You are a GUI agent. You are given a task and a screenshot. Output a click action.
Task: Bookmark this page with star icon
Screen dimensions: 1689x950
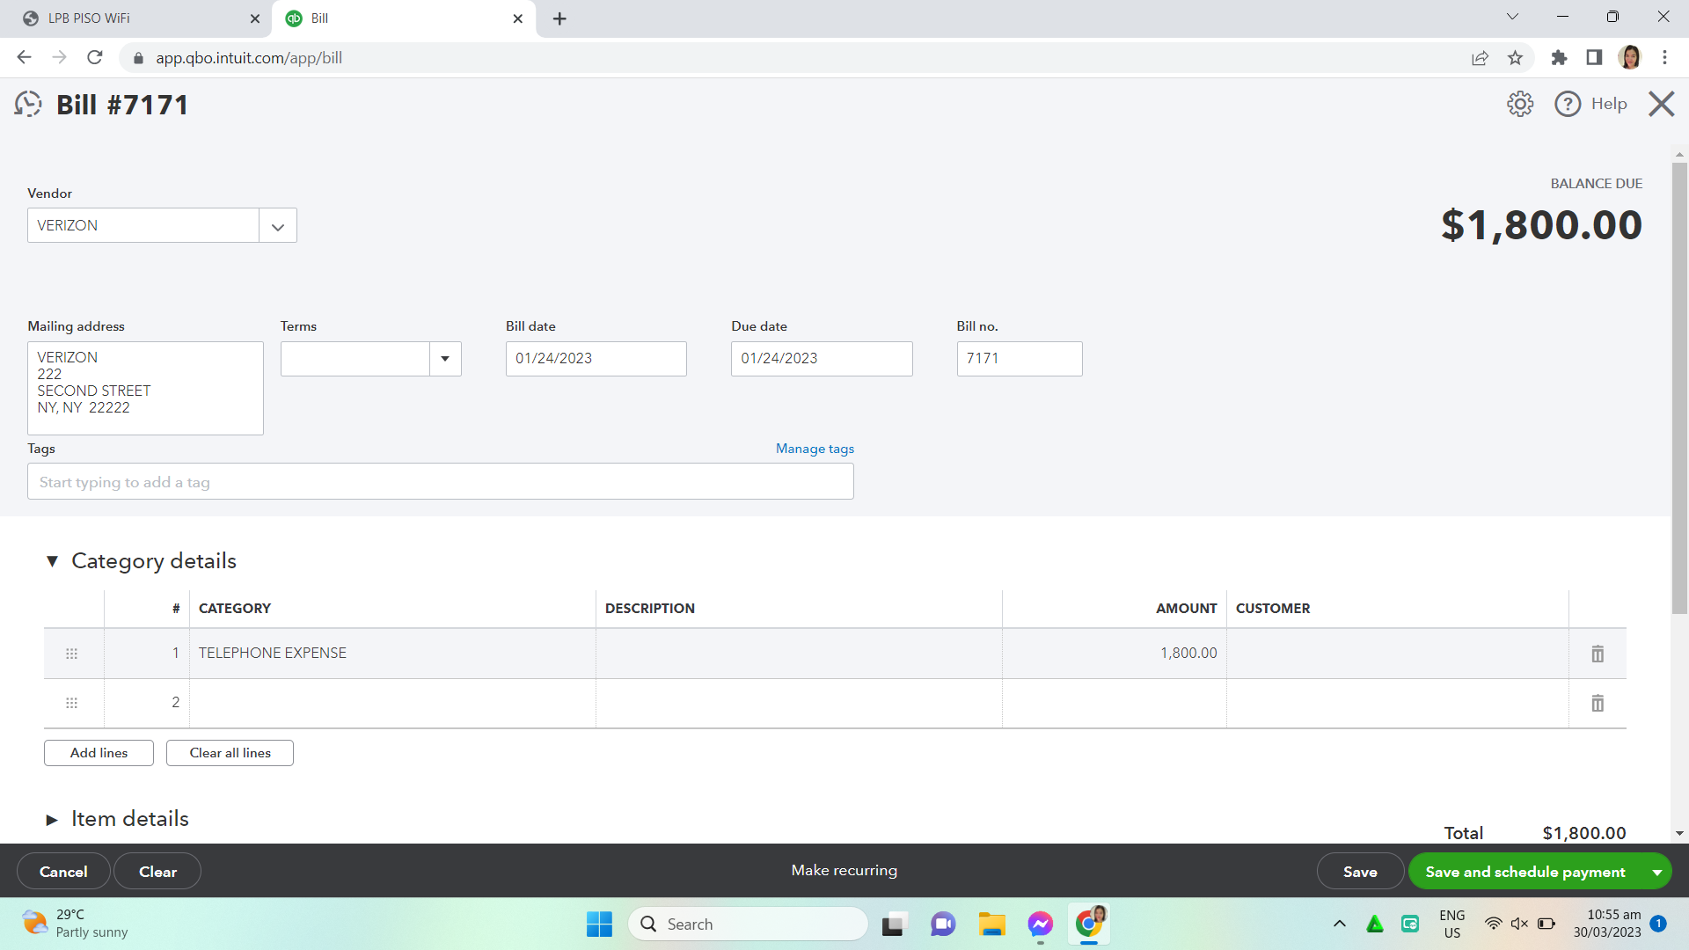pos(1515,58)
